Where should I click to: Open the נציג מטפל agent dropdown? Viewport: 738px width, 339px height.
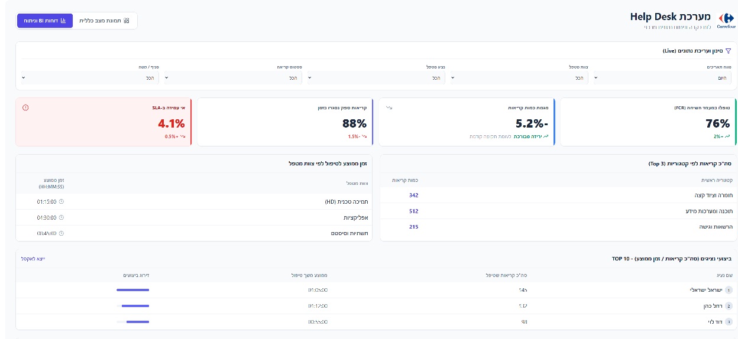pos(378,78)
